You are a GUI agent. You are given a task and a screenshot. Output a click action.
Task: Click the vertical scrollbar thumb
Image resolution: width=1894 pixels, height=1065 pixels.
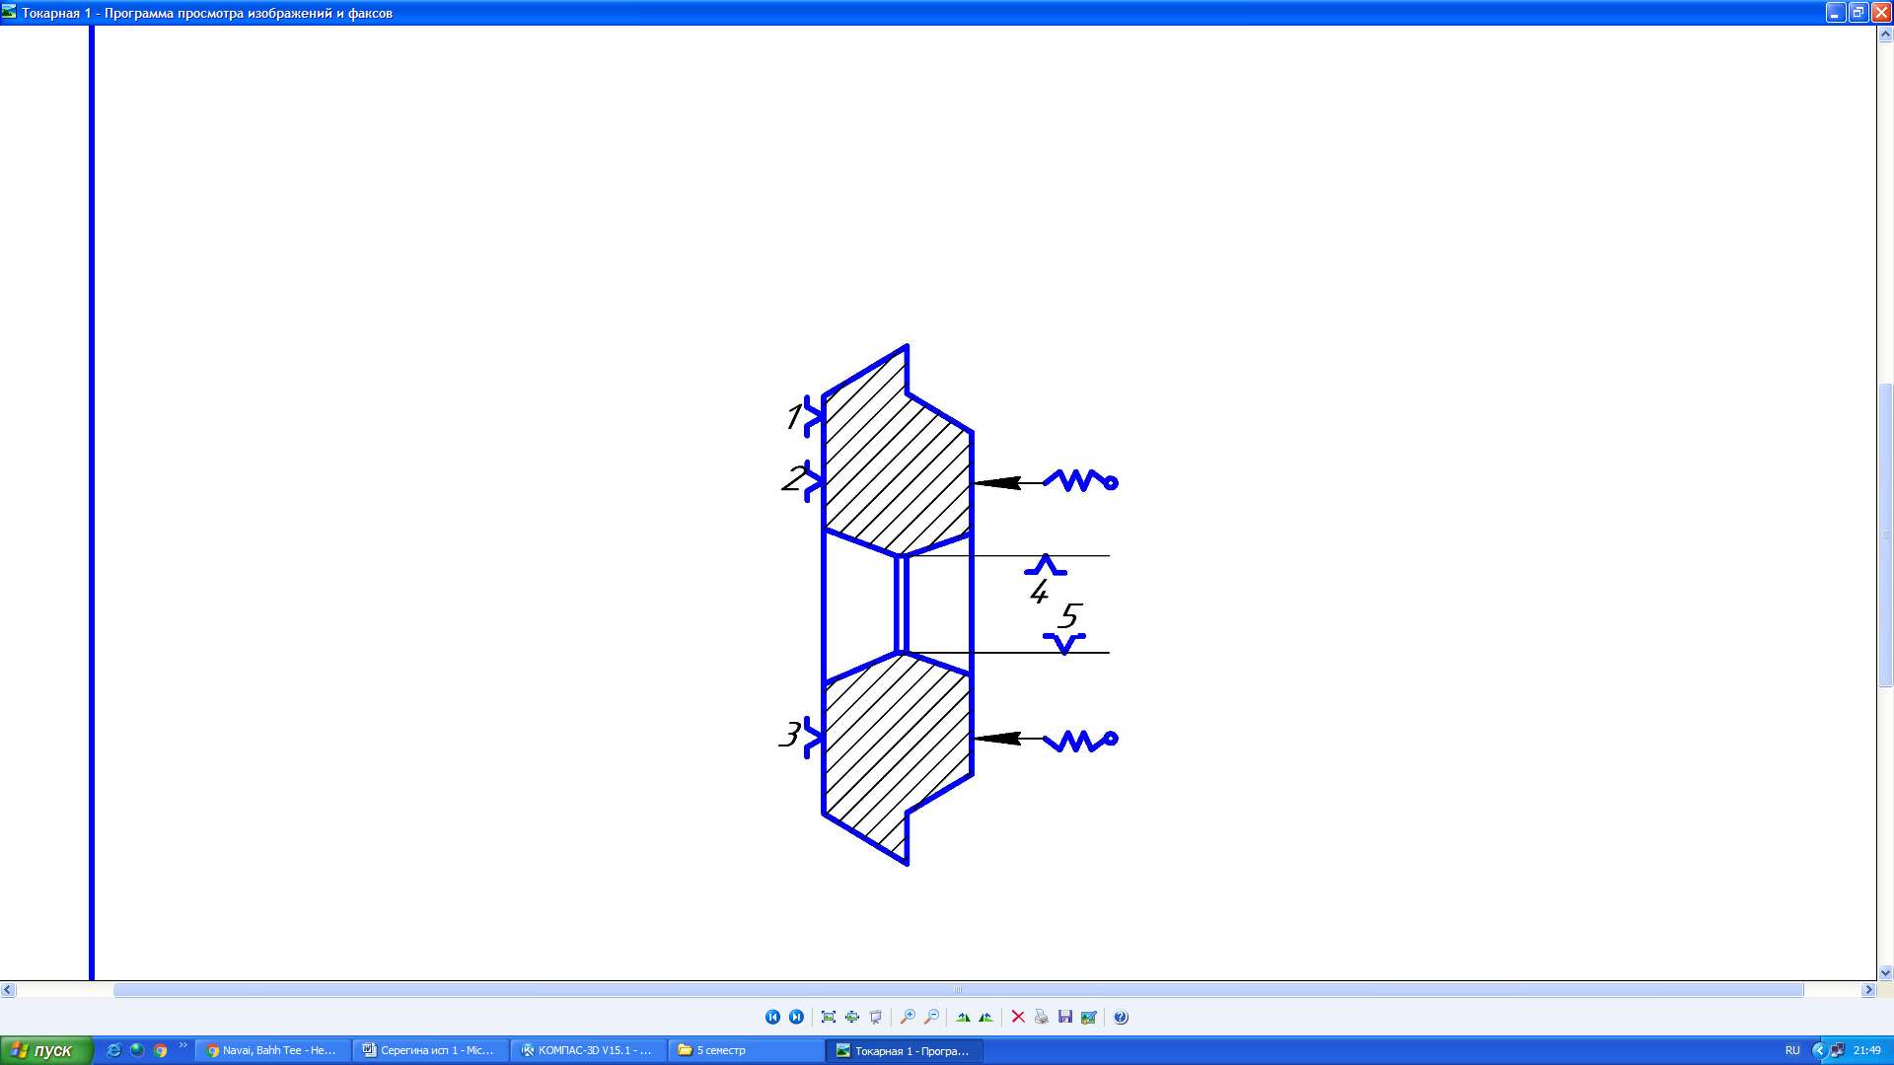(x=1885, y=534)
